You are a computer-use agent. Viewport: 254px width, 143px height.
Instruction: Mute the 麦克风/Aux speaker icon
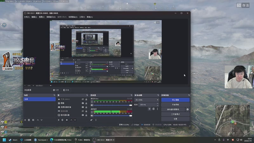[92, 105]
